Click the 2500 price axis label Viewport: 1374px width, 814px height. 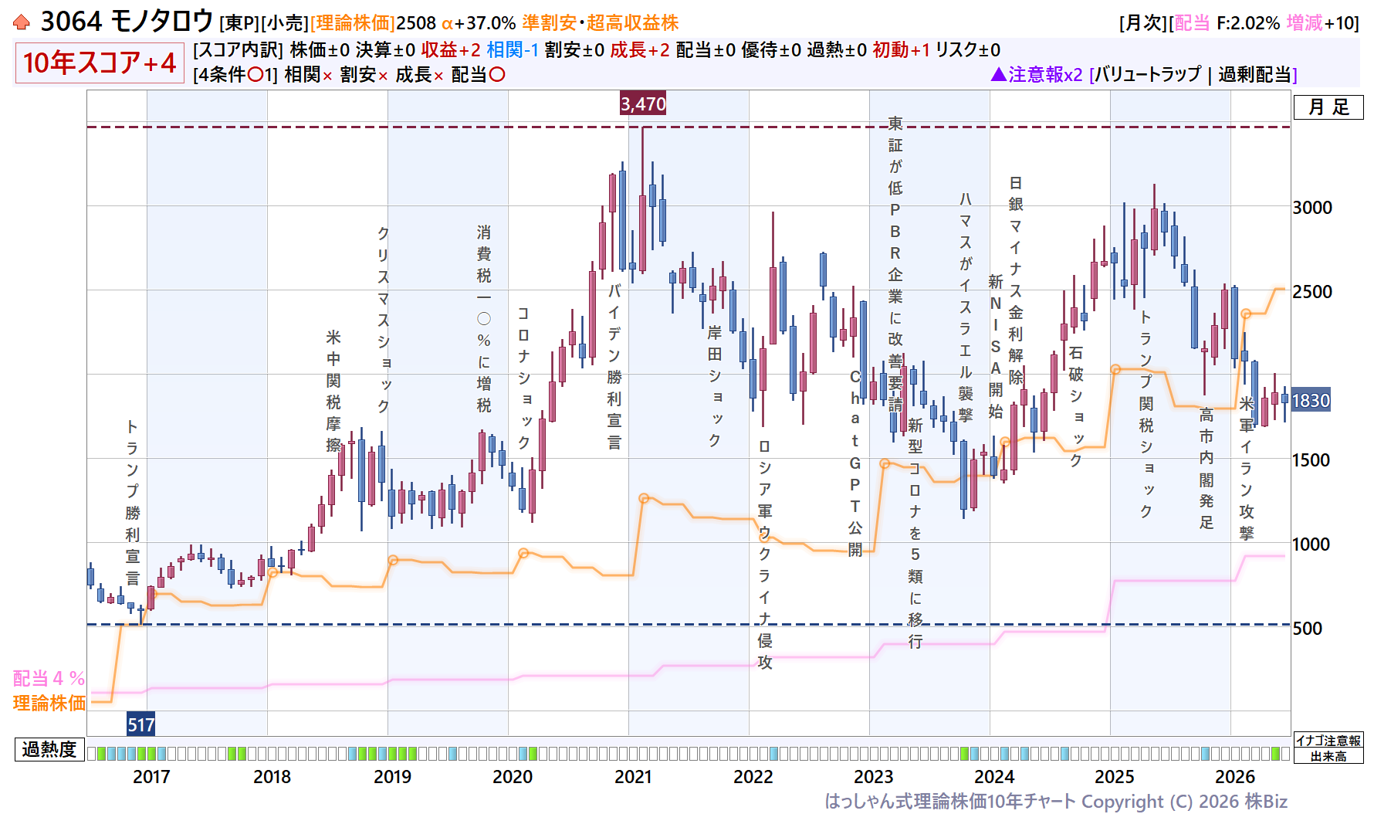(x=1312, y=291)
